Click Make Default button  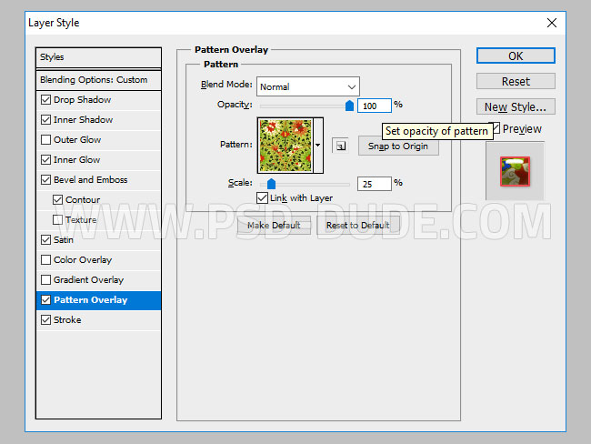coord(274,226)
